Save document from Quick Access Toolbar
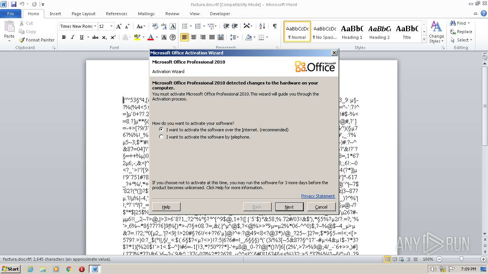This screenshot has height=274, width=488. click(x=14, y=4)
